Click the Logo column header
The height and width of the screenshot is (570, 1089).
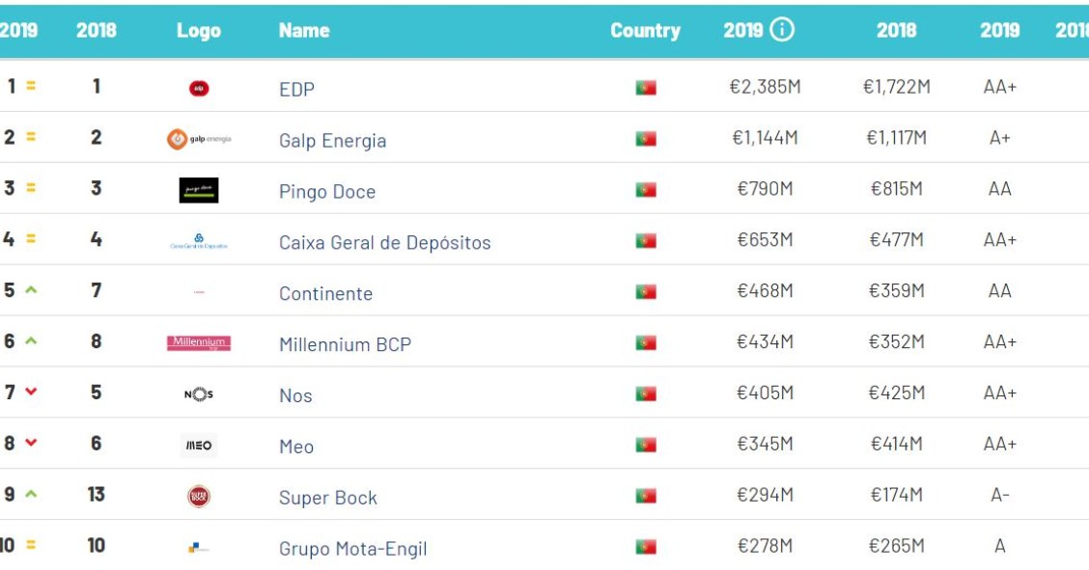click(x=199, y=30)
